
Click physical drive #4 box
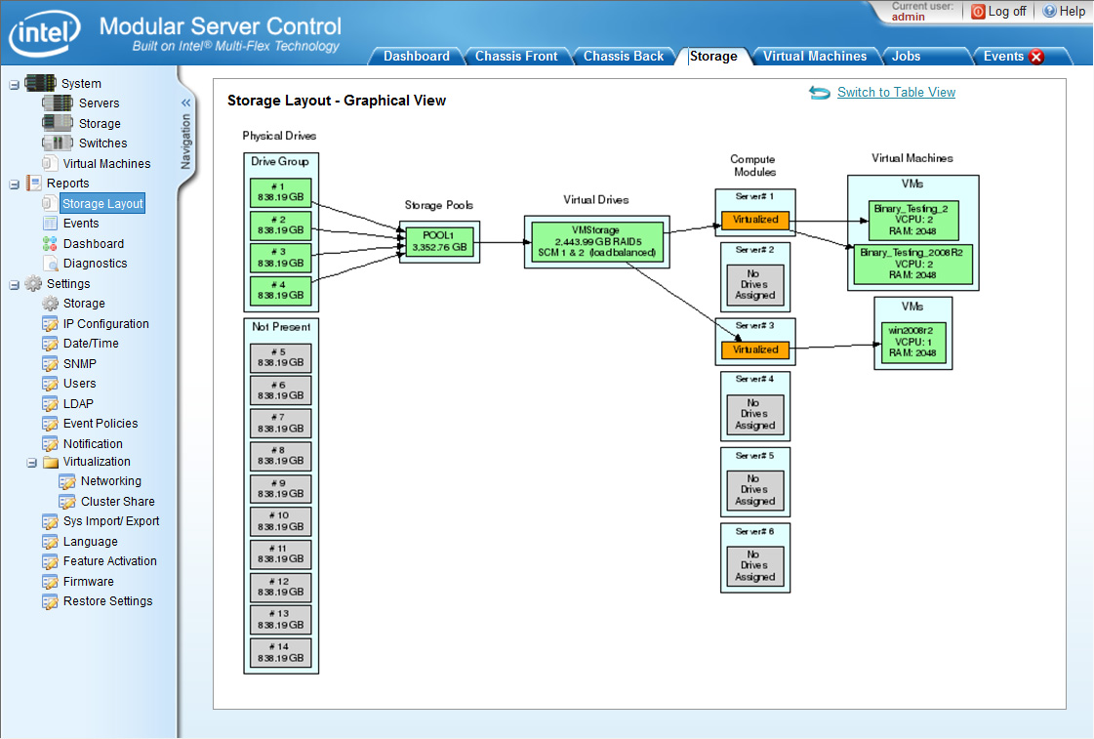(x=280, y=291)
